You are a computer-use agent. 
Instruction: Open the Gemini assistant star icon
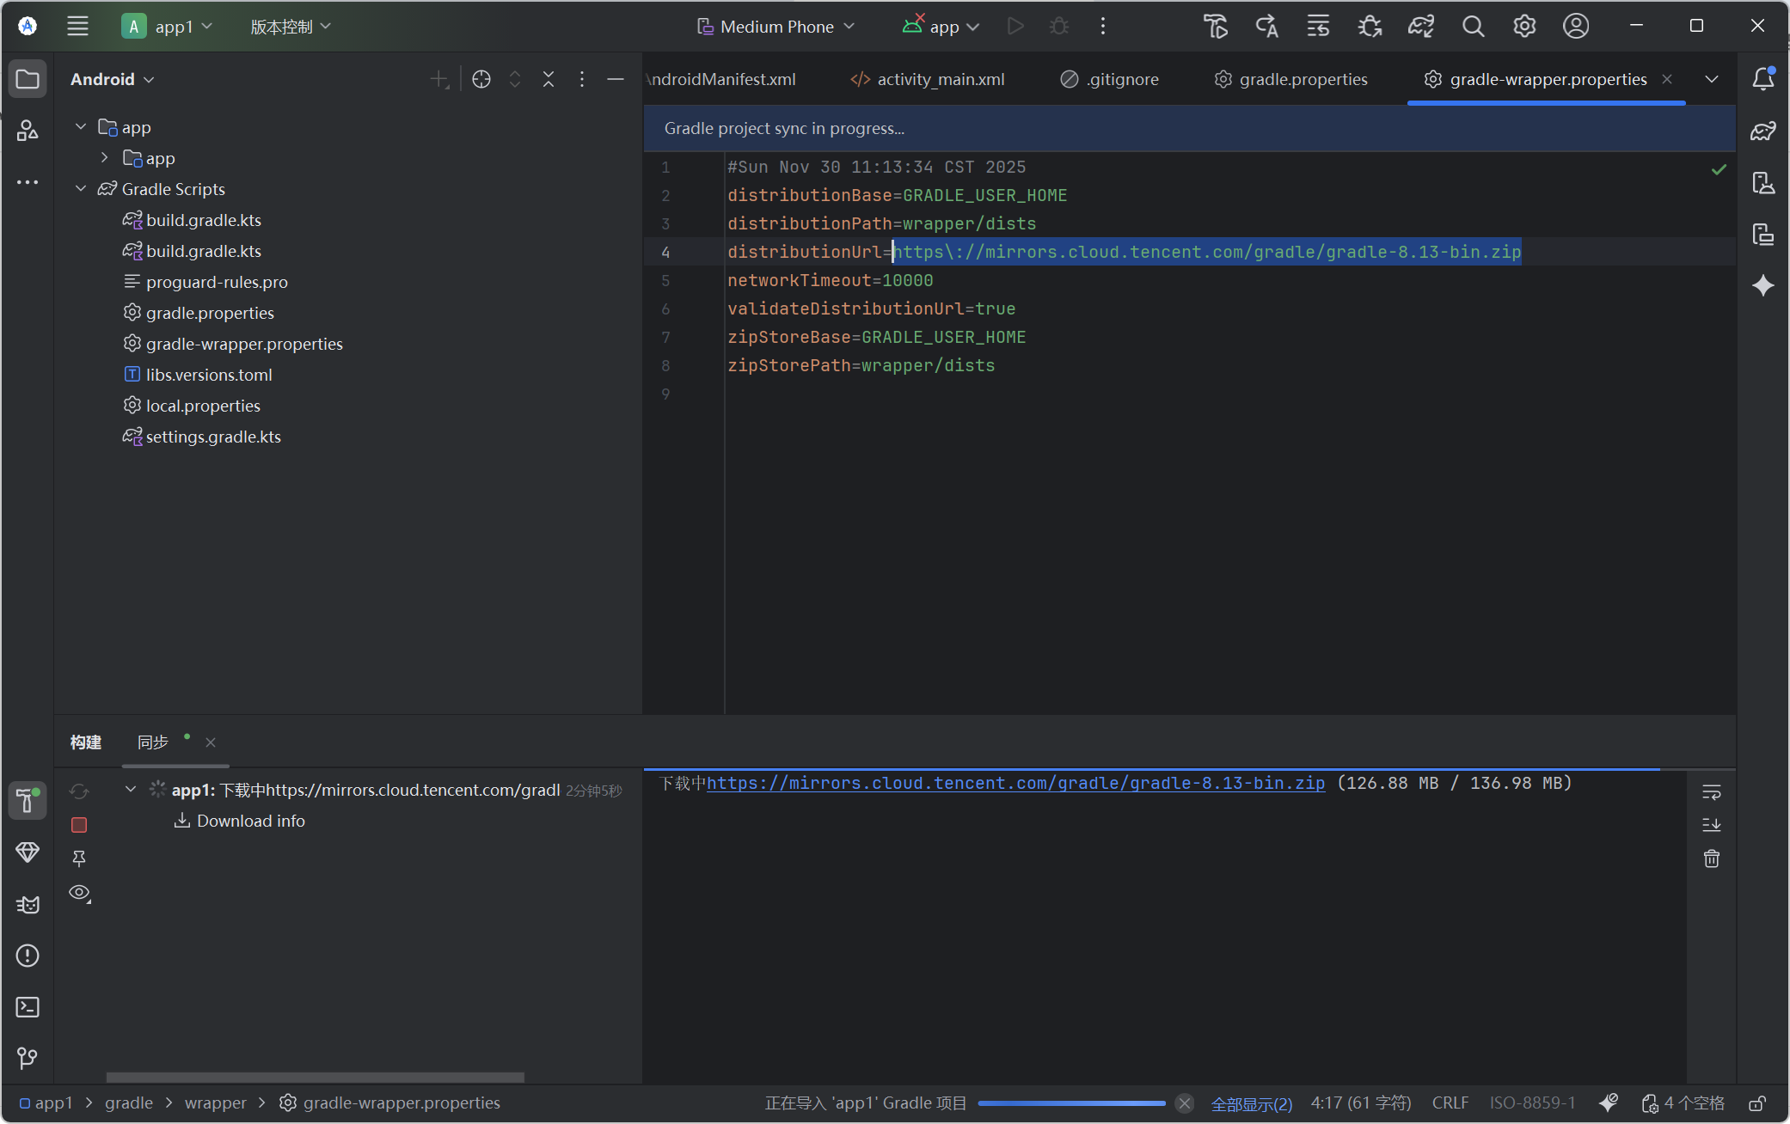pyautogui.click(x=1764, y=285)
